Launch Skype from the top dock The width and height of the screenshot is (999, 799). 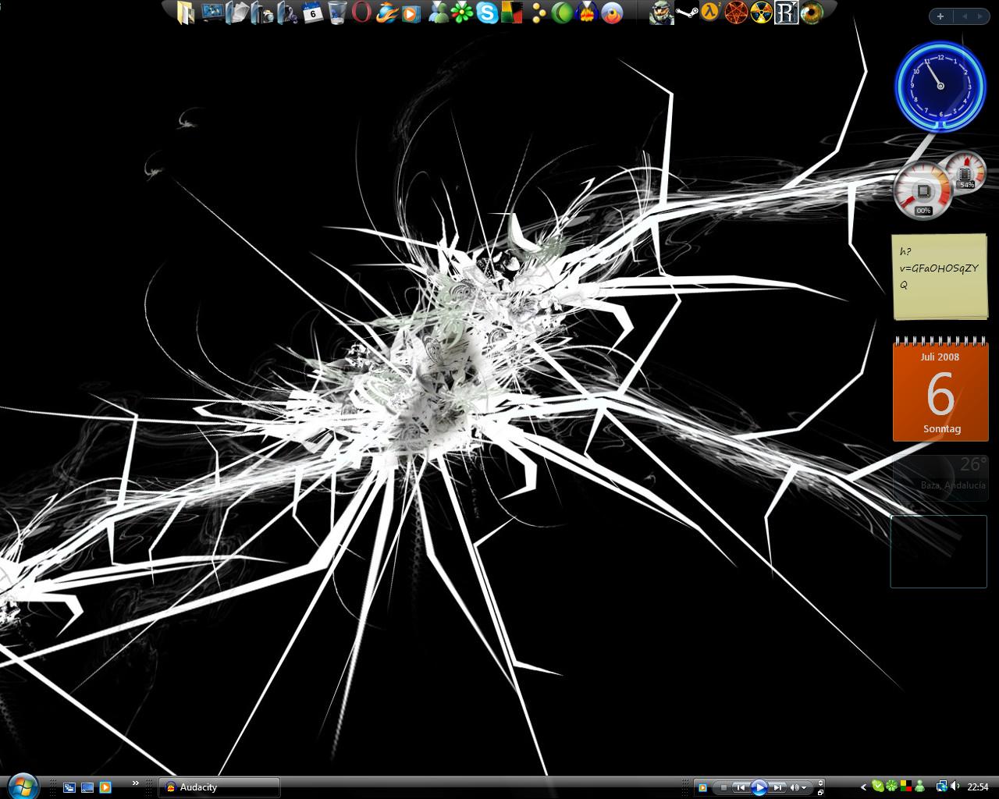point(488,12)
